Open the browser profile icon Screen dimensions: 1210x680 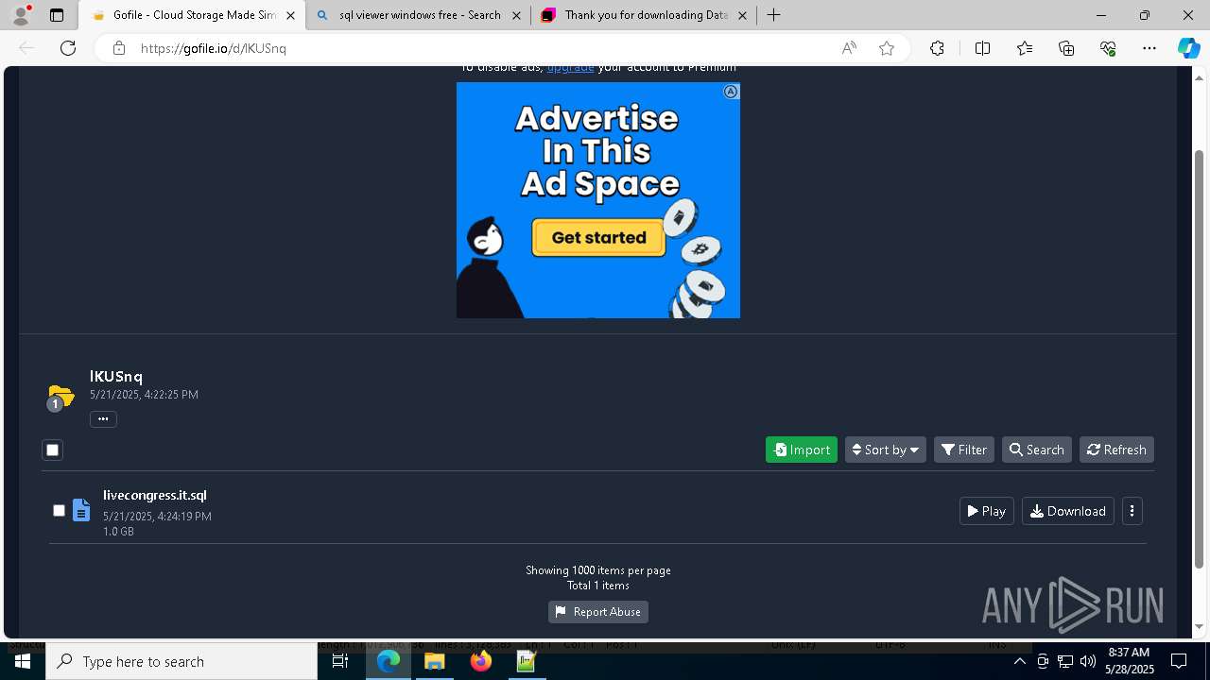[x=21, y=15]
